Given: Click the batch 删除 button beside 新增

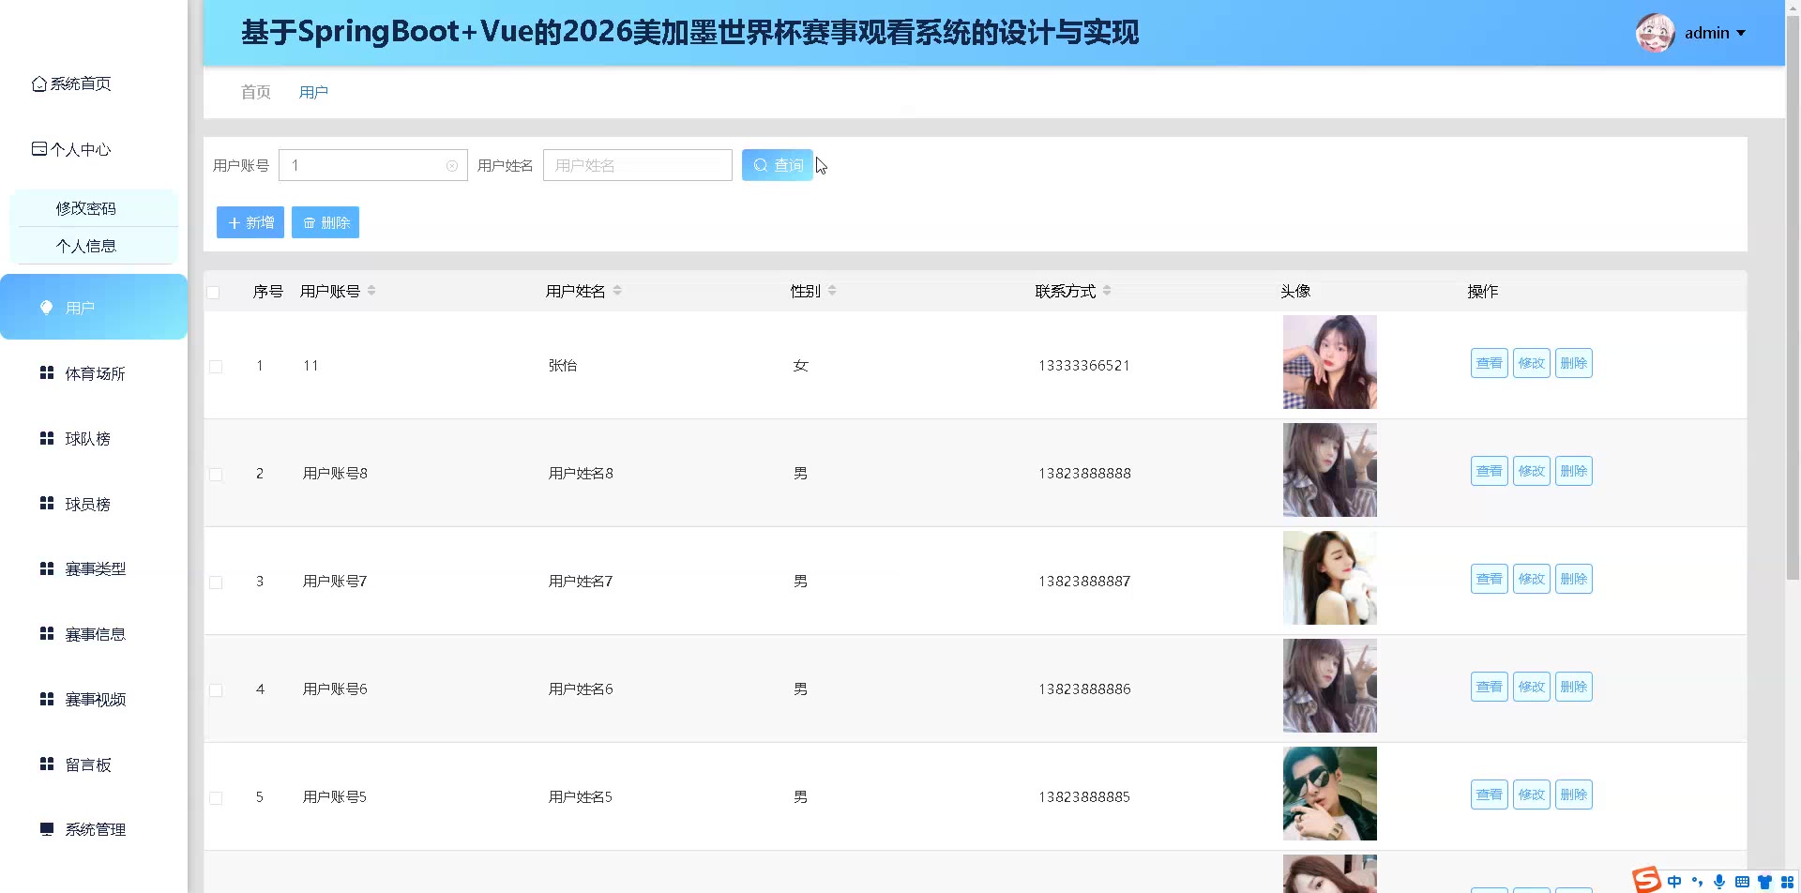Looking at the screenshot, I should click(x=325, y=222).
